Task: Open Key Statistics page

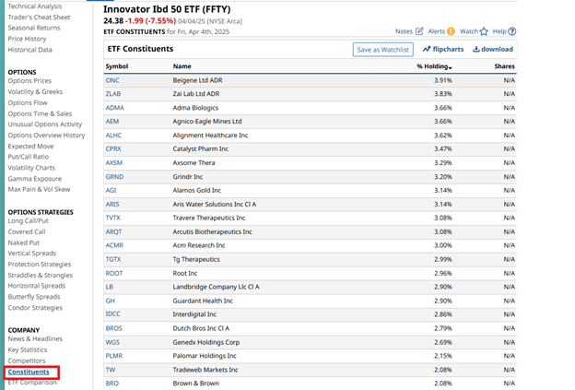Action: tap(28, 350)
